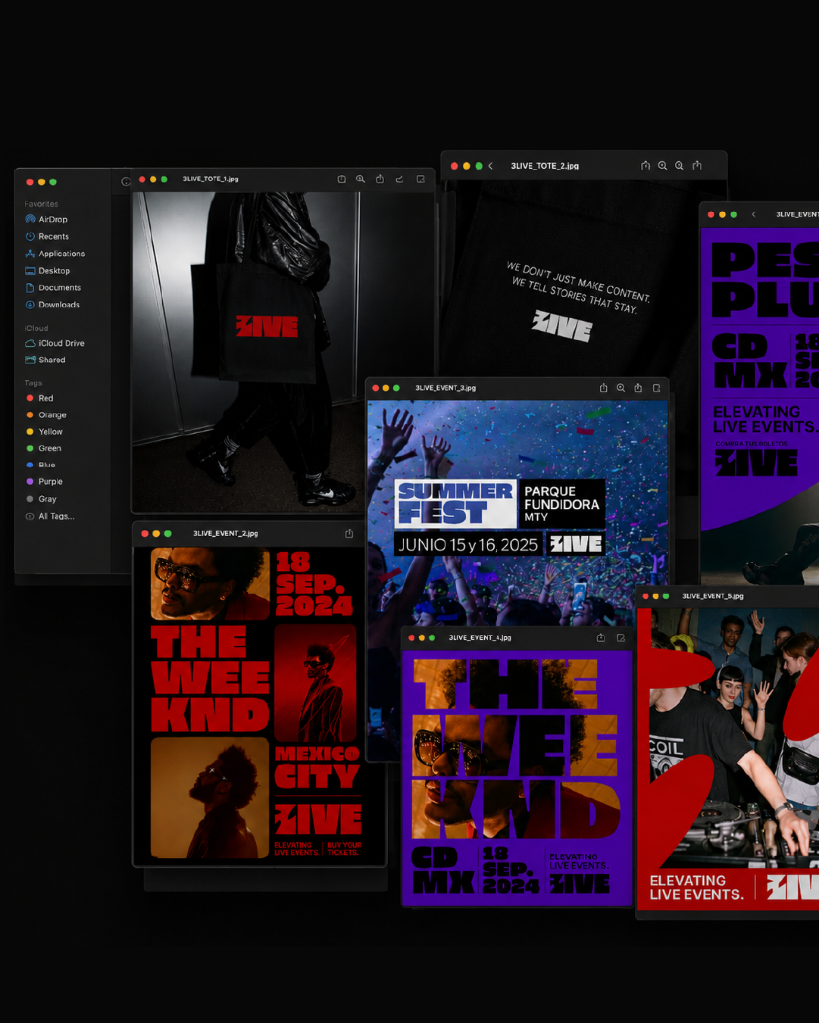The width and height of the screenshot is (819, 1023).
Task: Select Recents in Finder favorites
Action: click(x=47, y=236)
